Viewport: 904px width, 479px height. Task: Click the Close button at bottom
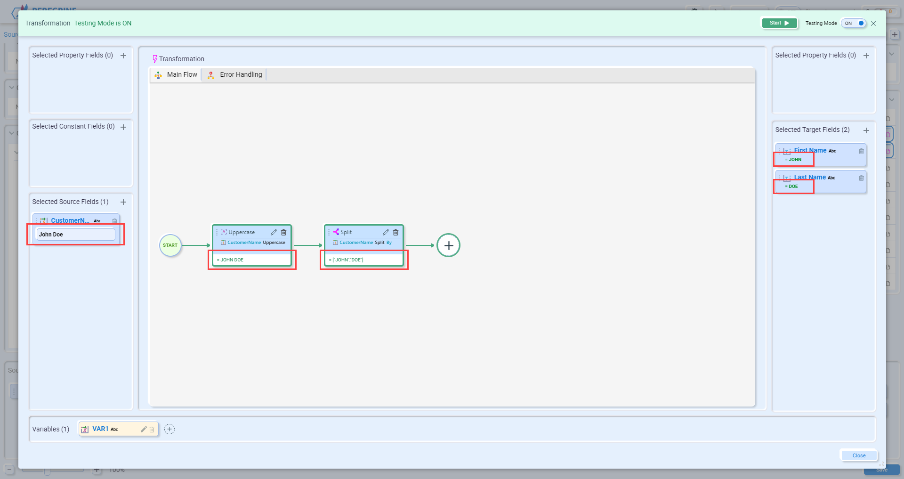[859, 455]
